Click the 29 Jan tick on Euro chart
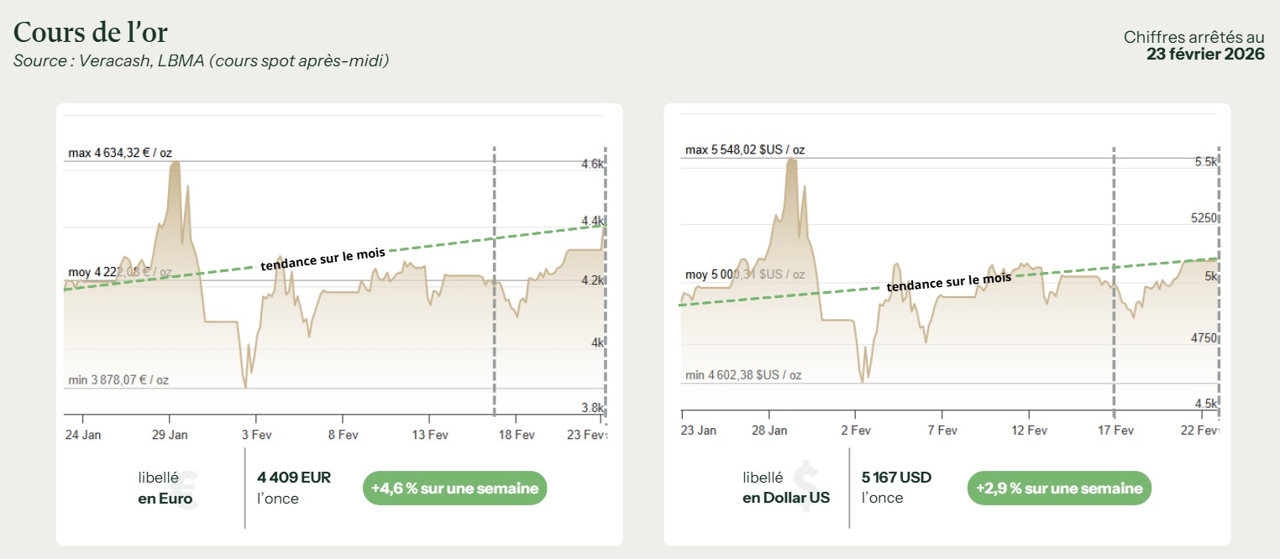 coord(170,434)
